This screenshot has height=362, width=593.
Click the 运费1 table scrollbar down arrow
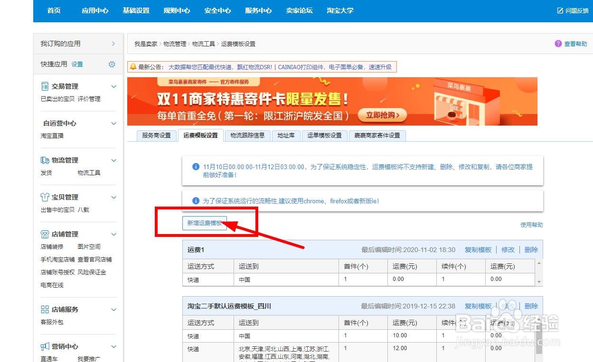[x=539, y=282]
